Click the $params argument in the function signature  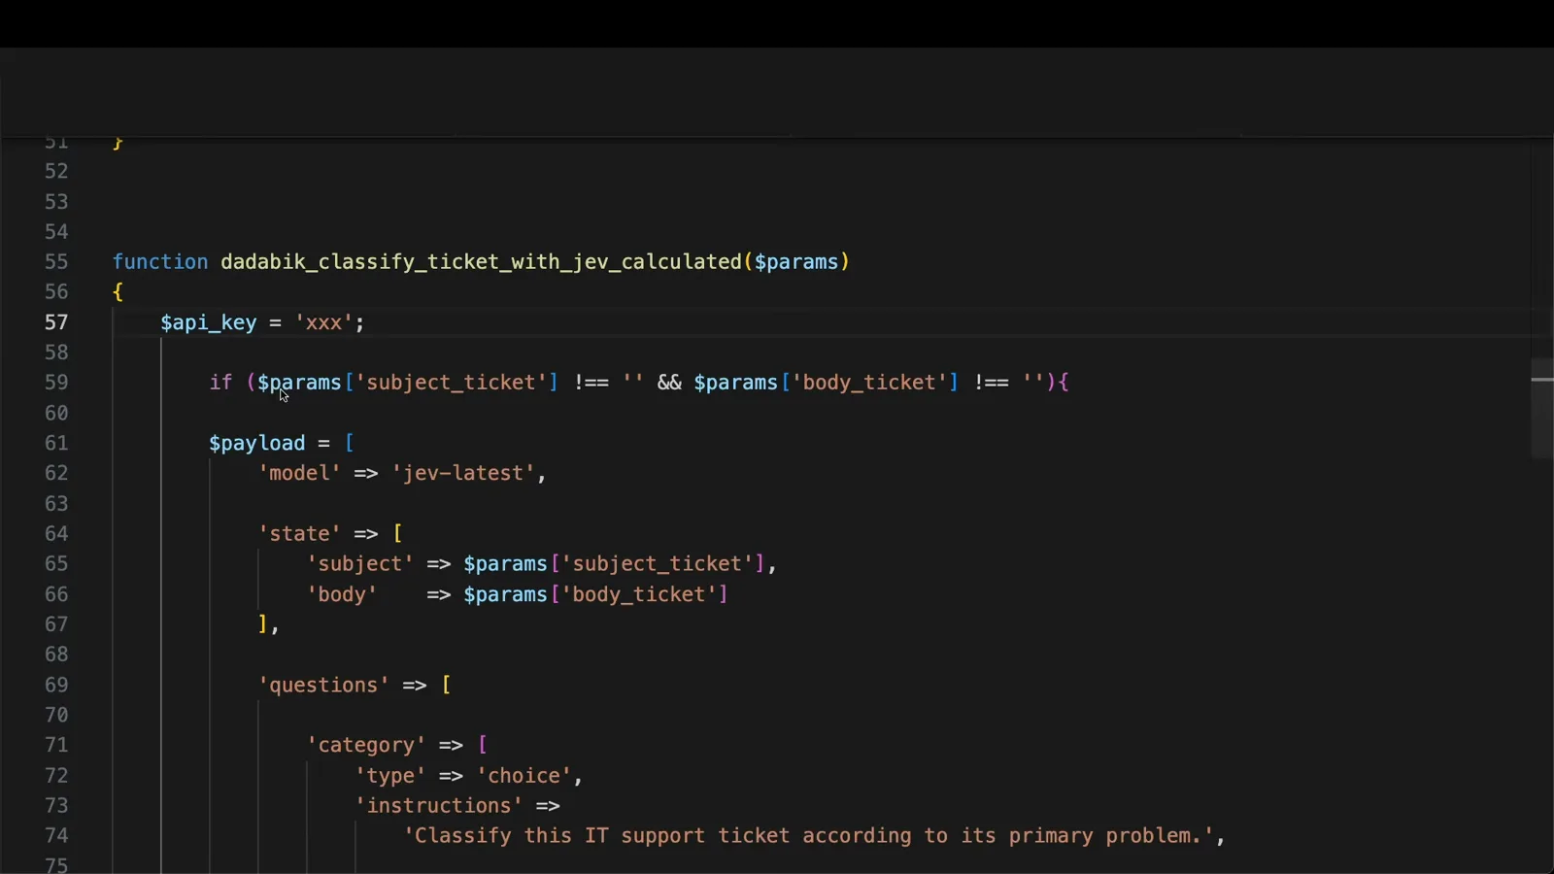click(796, 262)
